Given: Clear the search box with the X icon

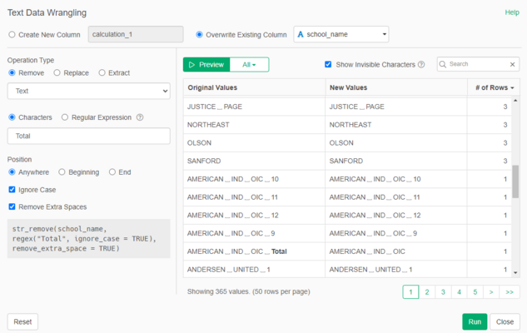Looking at the screenshot, I should pyautogui.click(x=513, y=64).
